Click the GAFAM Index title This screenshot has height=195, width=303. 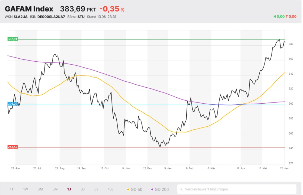[x=29, y=9]
